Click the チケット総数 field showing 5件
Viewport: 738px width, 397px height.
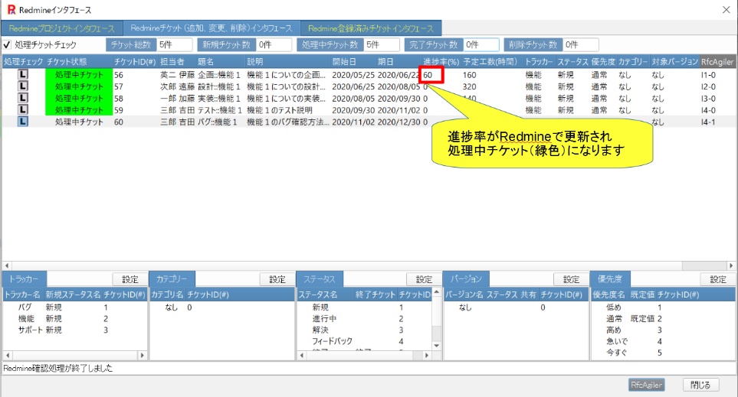[174, 44]
